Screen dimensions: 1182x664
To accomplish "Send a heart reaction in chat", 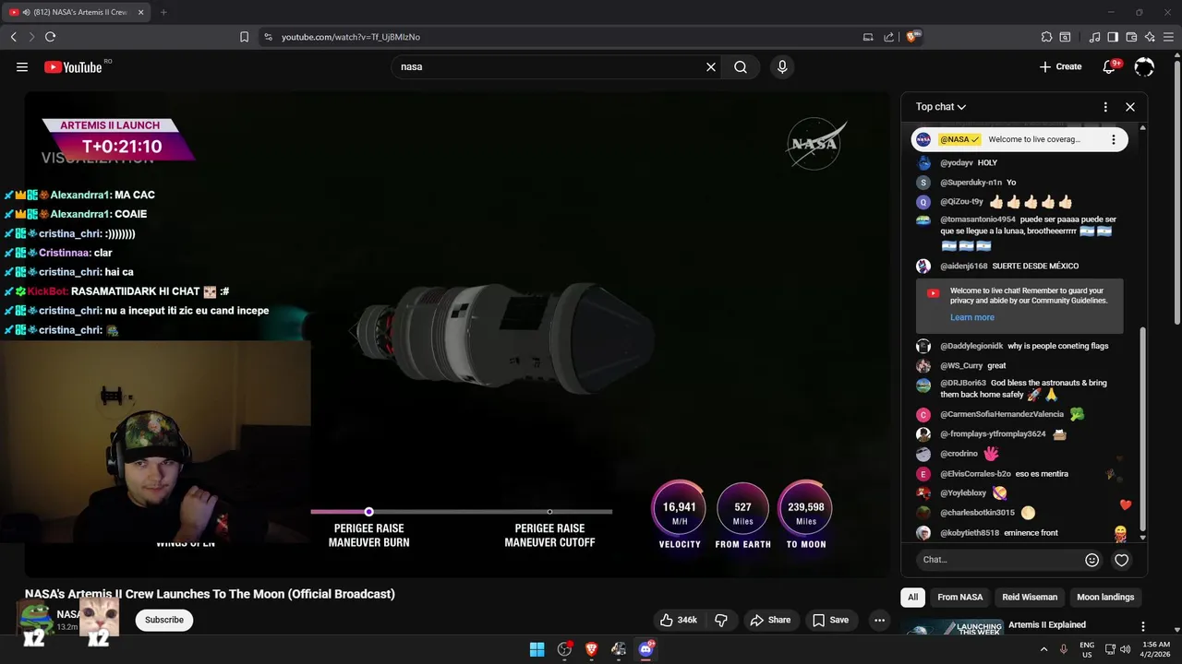I will 1122,560.
